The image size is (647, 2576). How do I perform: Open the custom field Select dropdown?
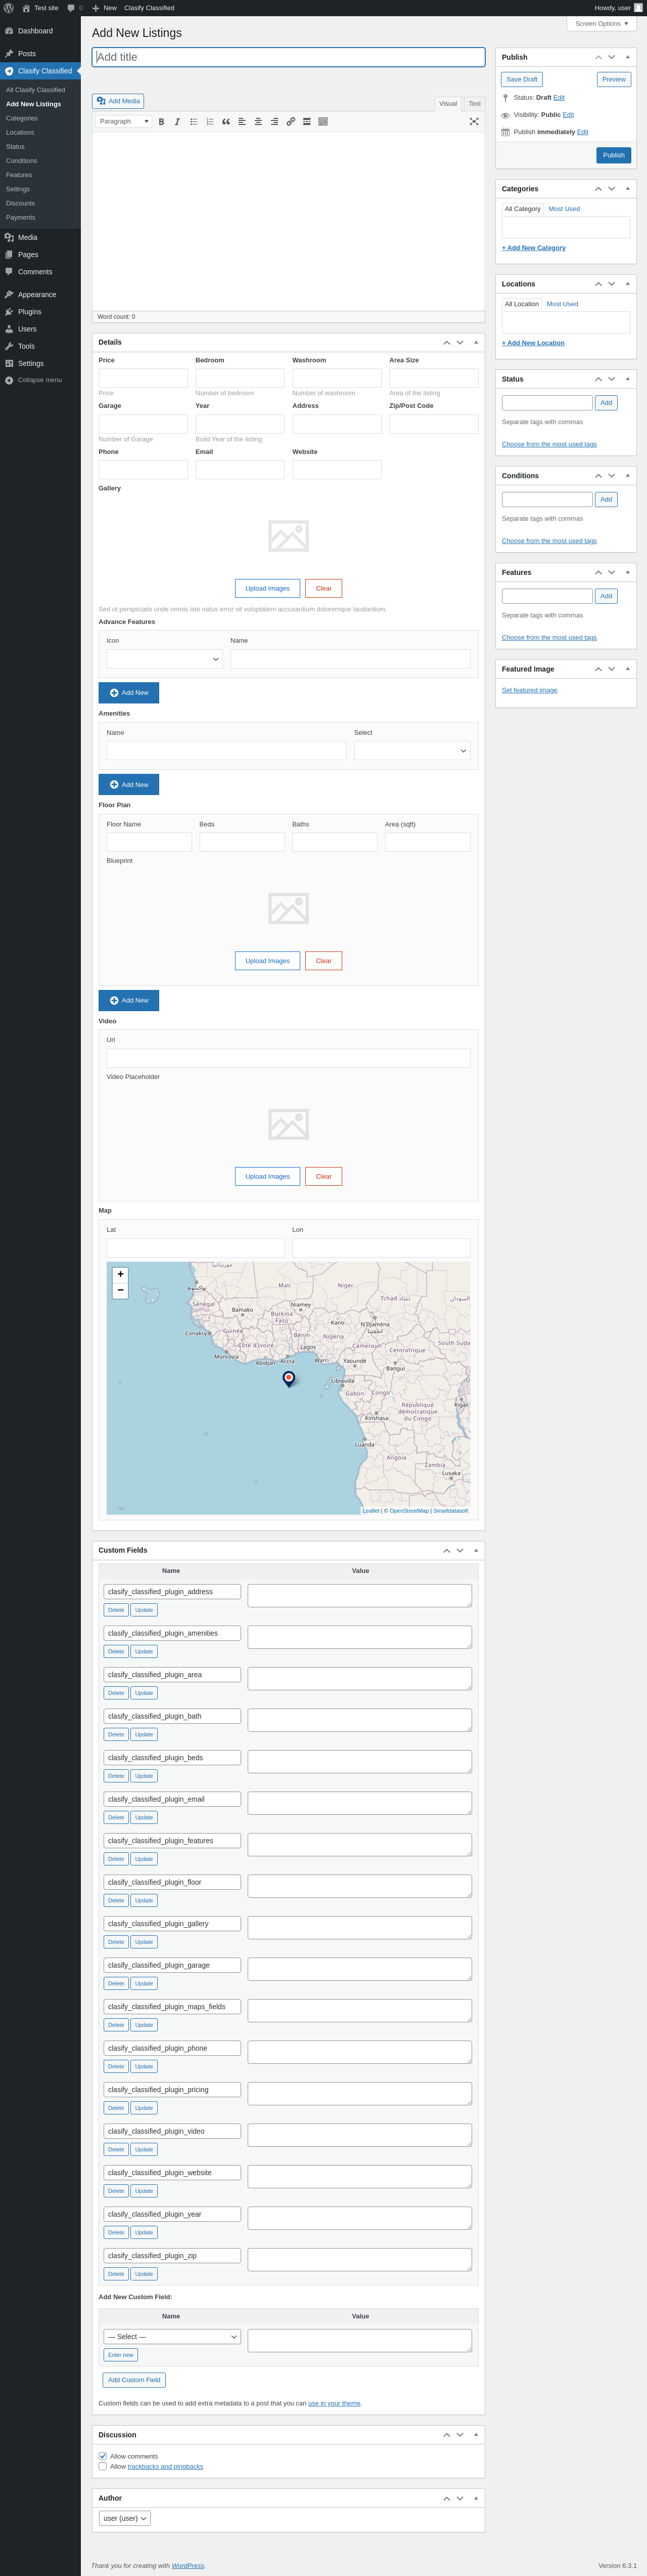[x=172, y=2337]
